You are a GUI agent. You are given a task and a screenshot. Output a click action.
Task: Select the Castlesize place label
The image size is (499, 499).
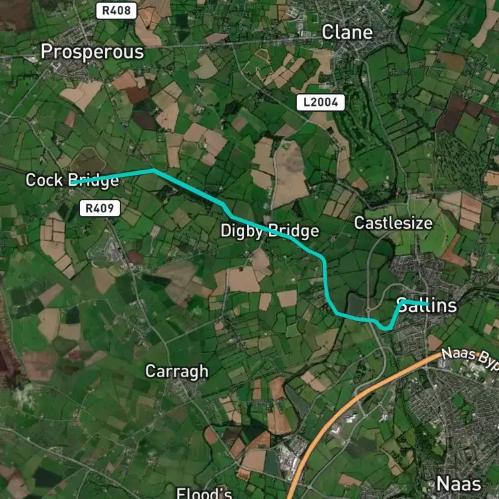tap(393, 223)
